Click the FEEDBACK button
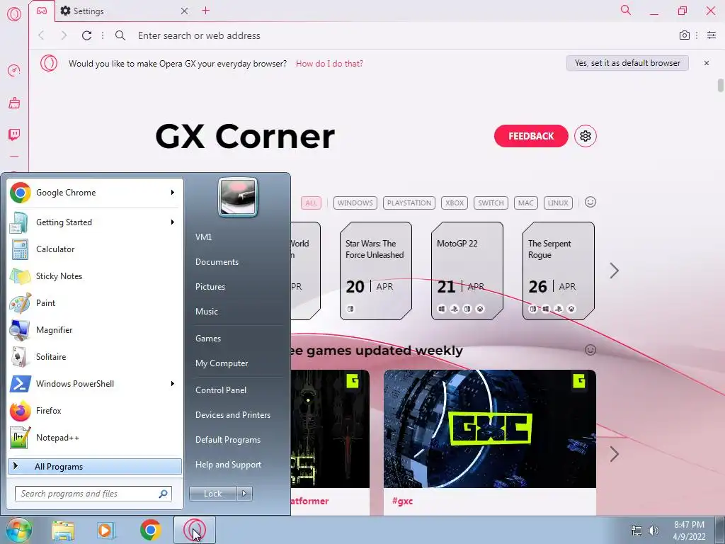Image resolution: width=725 pixels, height=544 pixels. click(x=531, y=136)
